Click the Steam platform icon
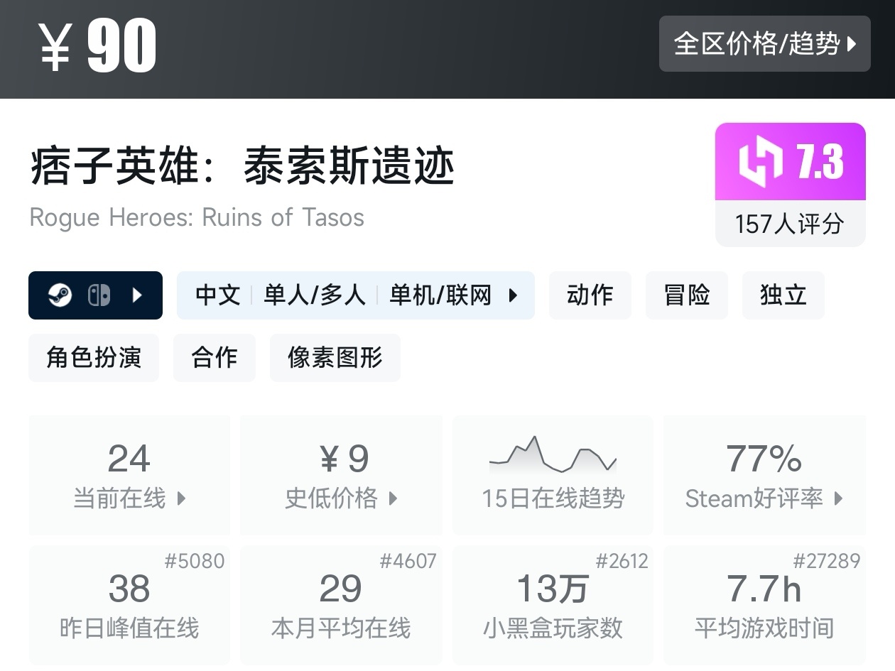The width and height of the screenshot is (895, 671). pos(60,295)
